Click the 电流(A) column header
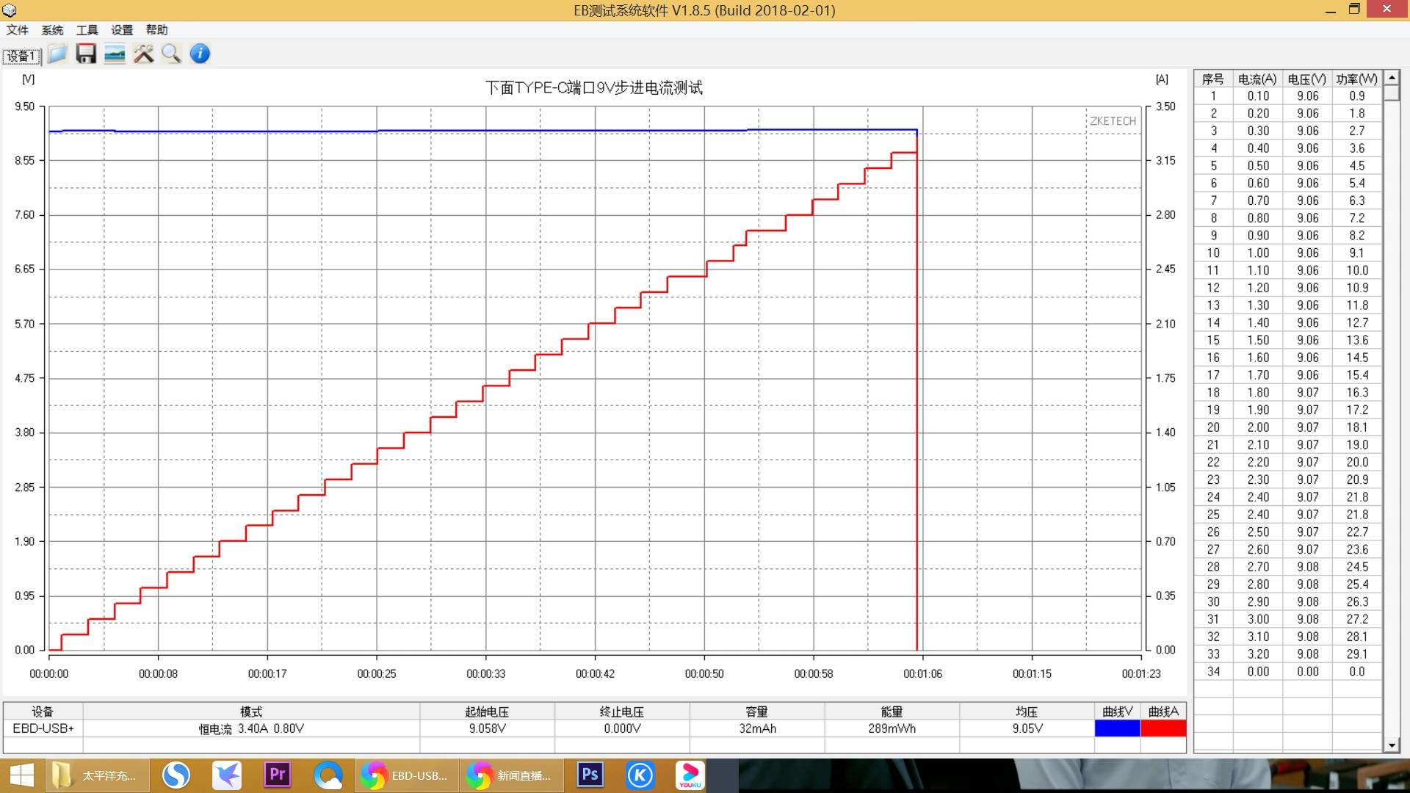This screenshot has width=1410, height=793. (x=1257, y=79)
